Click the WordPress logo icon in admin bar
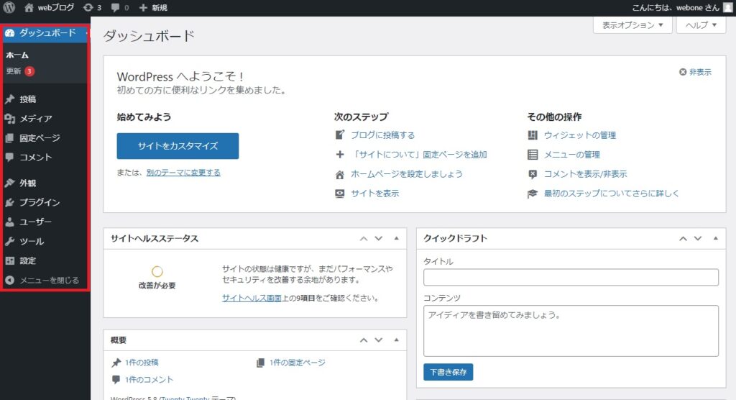Viewport: 736px width, 400px height. tap(9, 7)
